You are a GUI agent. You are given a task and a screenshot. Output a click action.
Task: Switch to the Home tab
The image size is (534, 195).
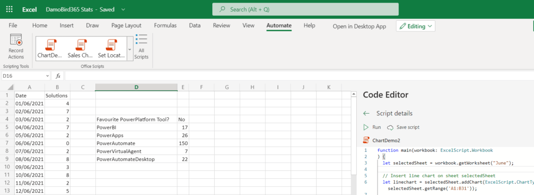(x=40, y=26)
